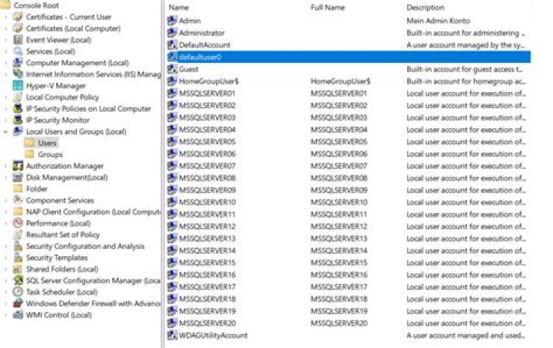Select the MSSQLSERVER05 user name

(207, 142)
